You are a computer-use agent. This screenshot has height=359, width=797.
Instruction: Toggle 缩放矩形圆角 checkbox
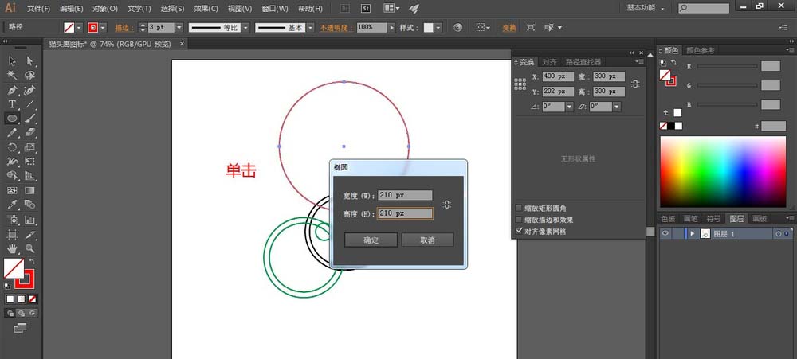coord(519,209)
